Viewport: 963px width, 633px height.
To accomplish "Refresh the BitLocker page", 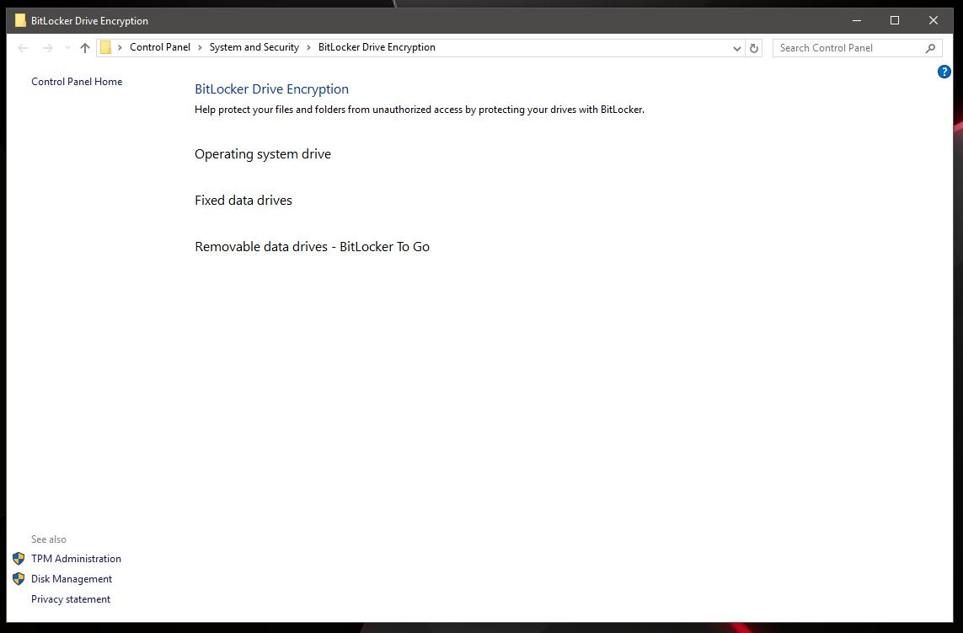I will (x=753, y=48).
